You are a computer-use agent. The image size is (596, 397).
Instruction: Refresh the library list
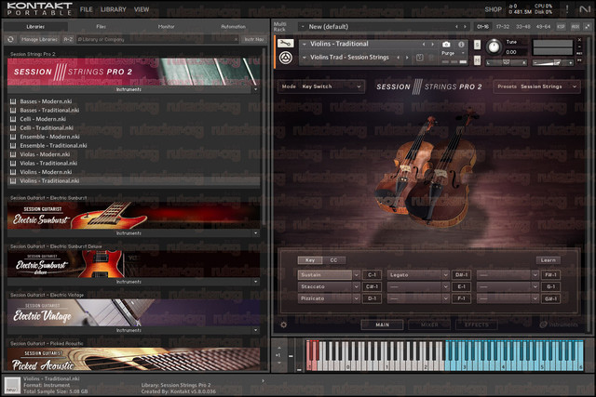(x=10, y=39)
